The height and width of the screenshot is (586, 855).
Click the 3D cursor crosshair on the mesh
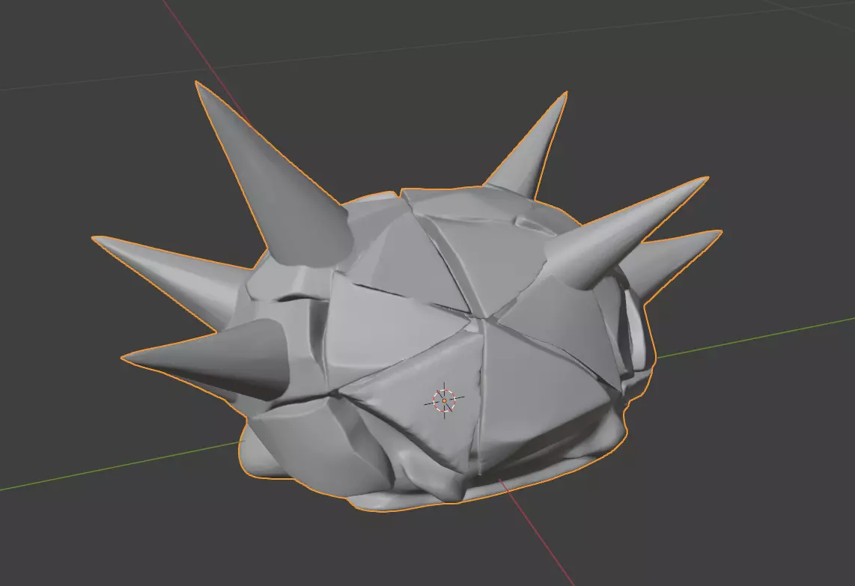point(445,400)
